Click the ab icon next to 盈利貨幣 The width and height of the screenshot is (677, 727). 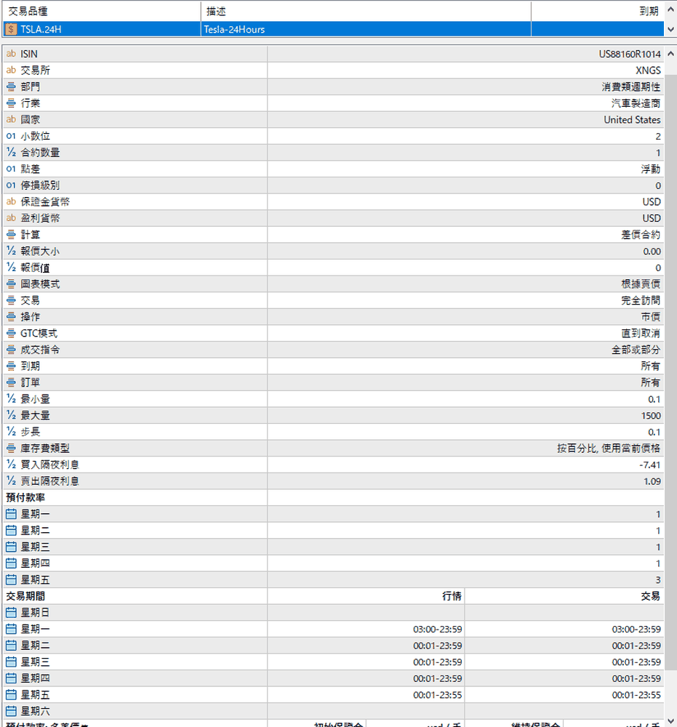[11, 218]
